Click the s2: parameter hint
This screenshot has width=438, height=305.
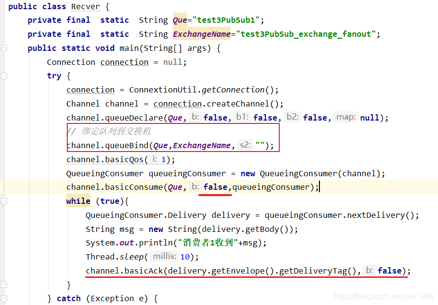pyautogui.click(x=245, y=145)
